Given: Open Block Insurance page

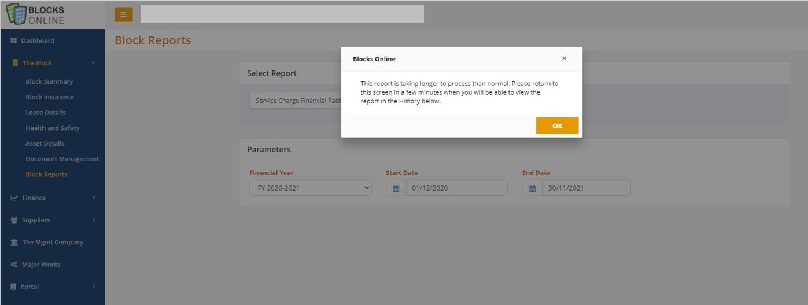Looking at the screenshot, I should tap(50, 97).
